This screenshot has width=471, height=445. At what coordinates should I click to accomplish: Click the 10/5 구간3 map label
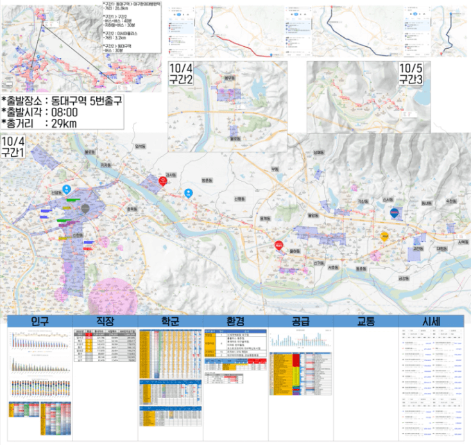click(411, 74)
